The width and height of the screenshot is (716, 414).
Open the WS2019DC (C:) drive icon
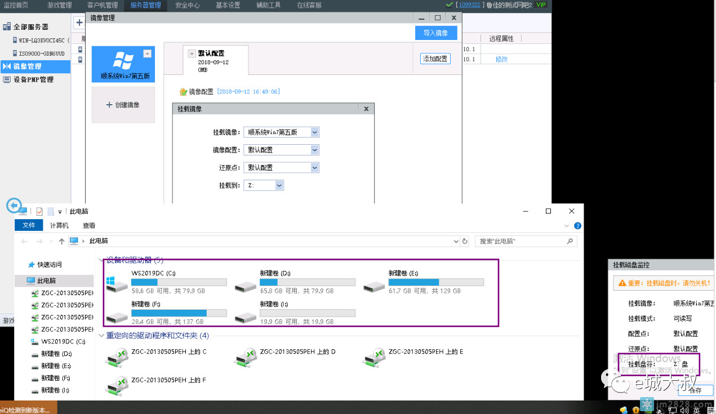click(x=117, y=283)
